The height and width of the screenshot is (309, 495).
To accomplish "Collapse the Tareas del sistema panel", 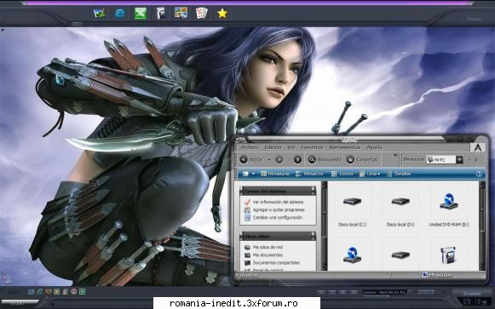I will coord(313,191).
